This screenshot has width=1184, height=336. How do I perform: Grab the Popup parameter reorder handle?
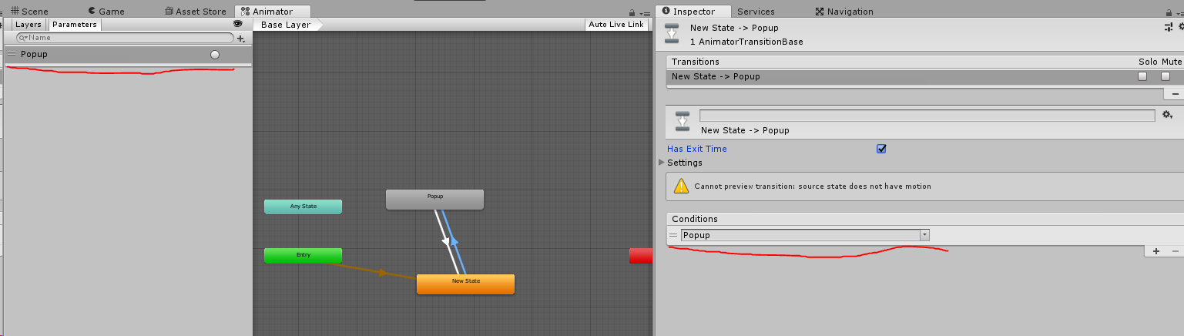point(12,55)
